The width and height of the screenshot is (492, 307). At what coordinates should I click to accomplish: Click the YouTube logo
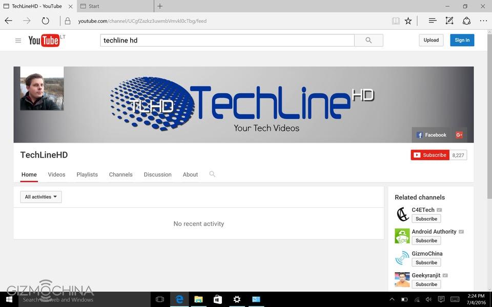click(44, 40)
